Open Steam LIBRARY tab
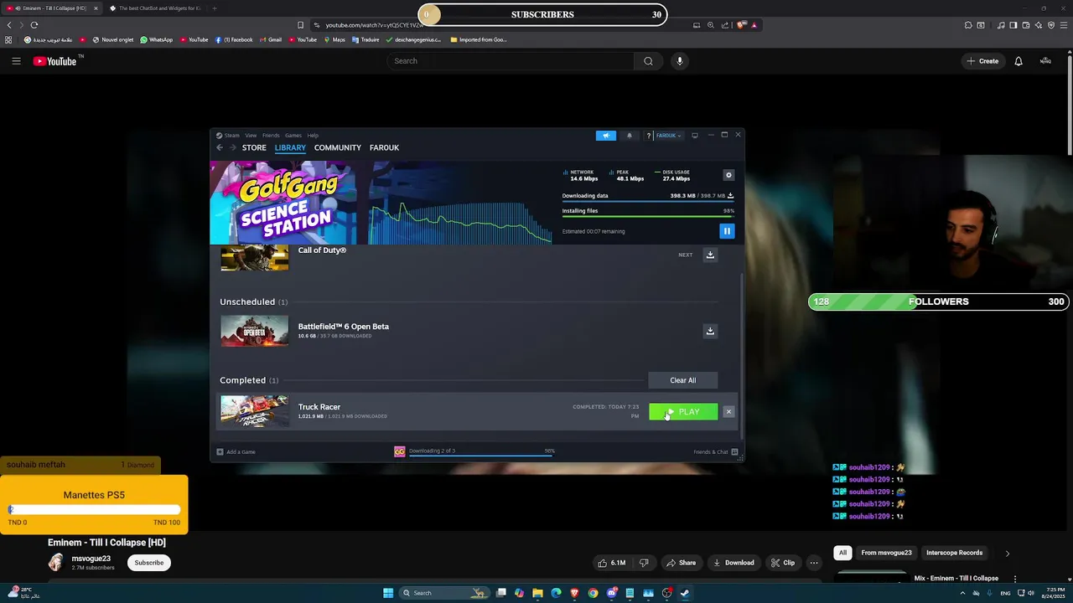This screenshot has width=1073, height=603. pyautogui.click(x=290, y=147)
